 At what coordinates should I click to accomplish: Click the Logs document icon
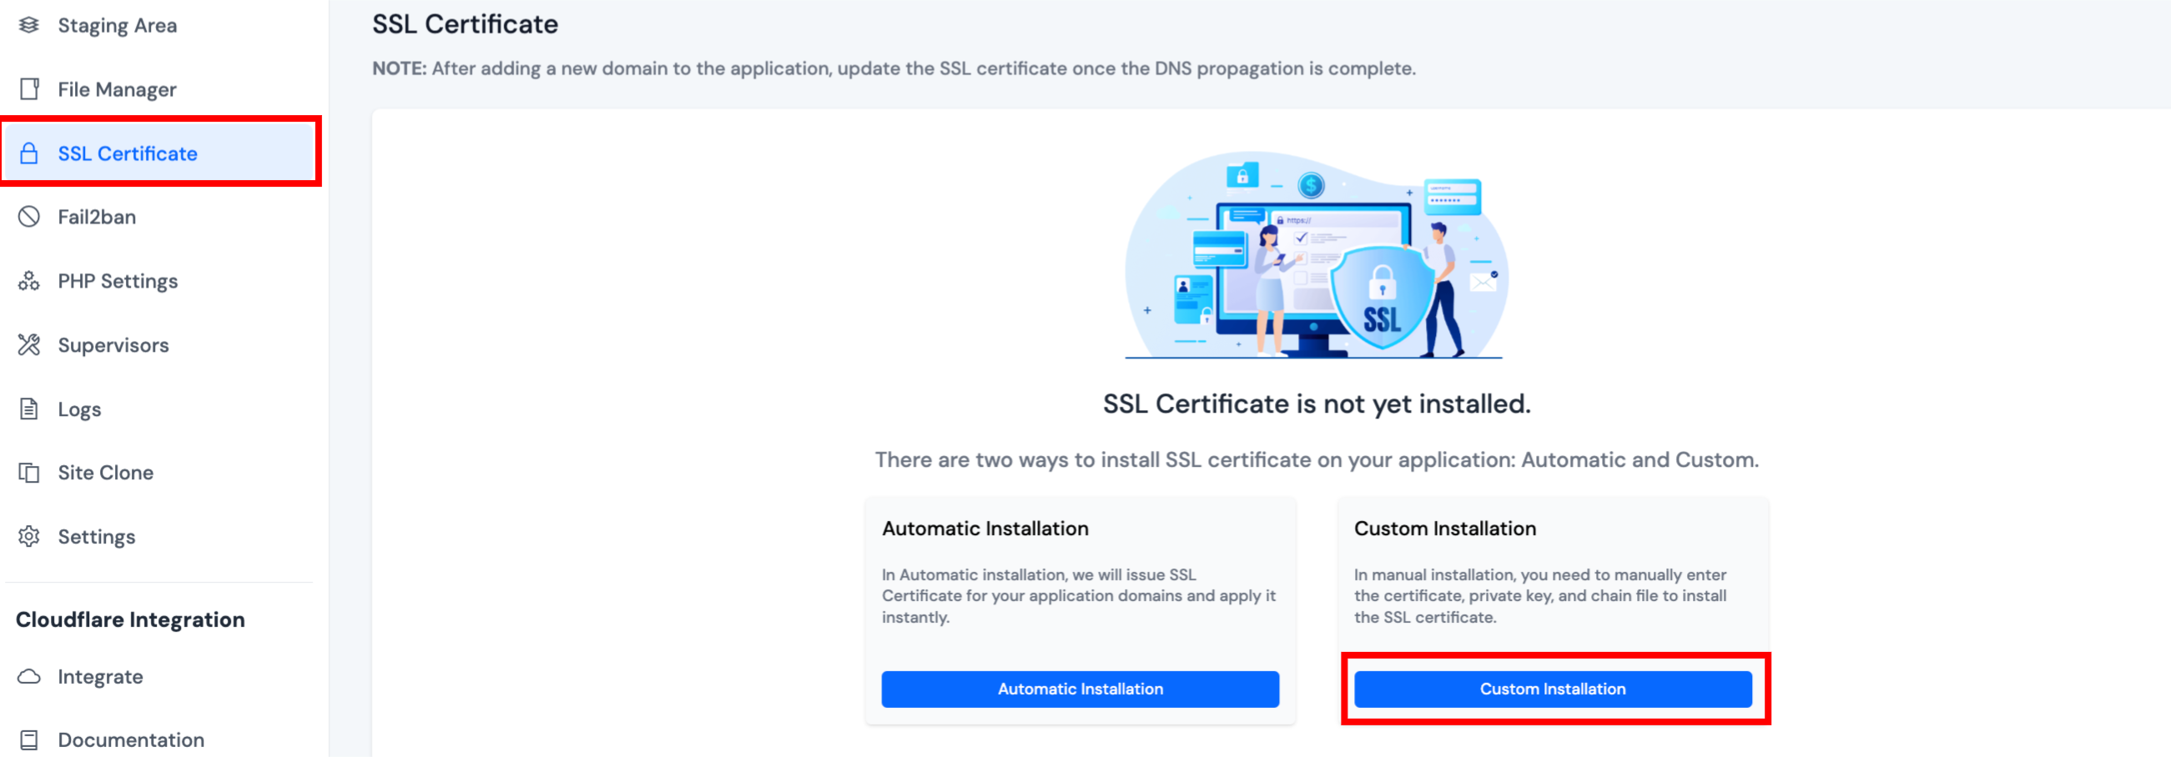coord(28,409)
